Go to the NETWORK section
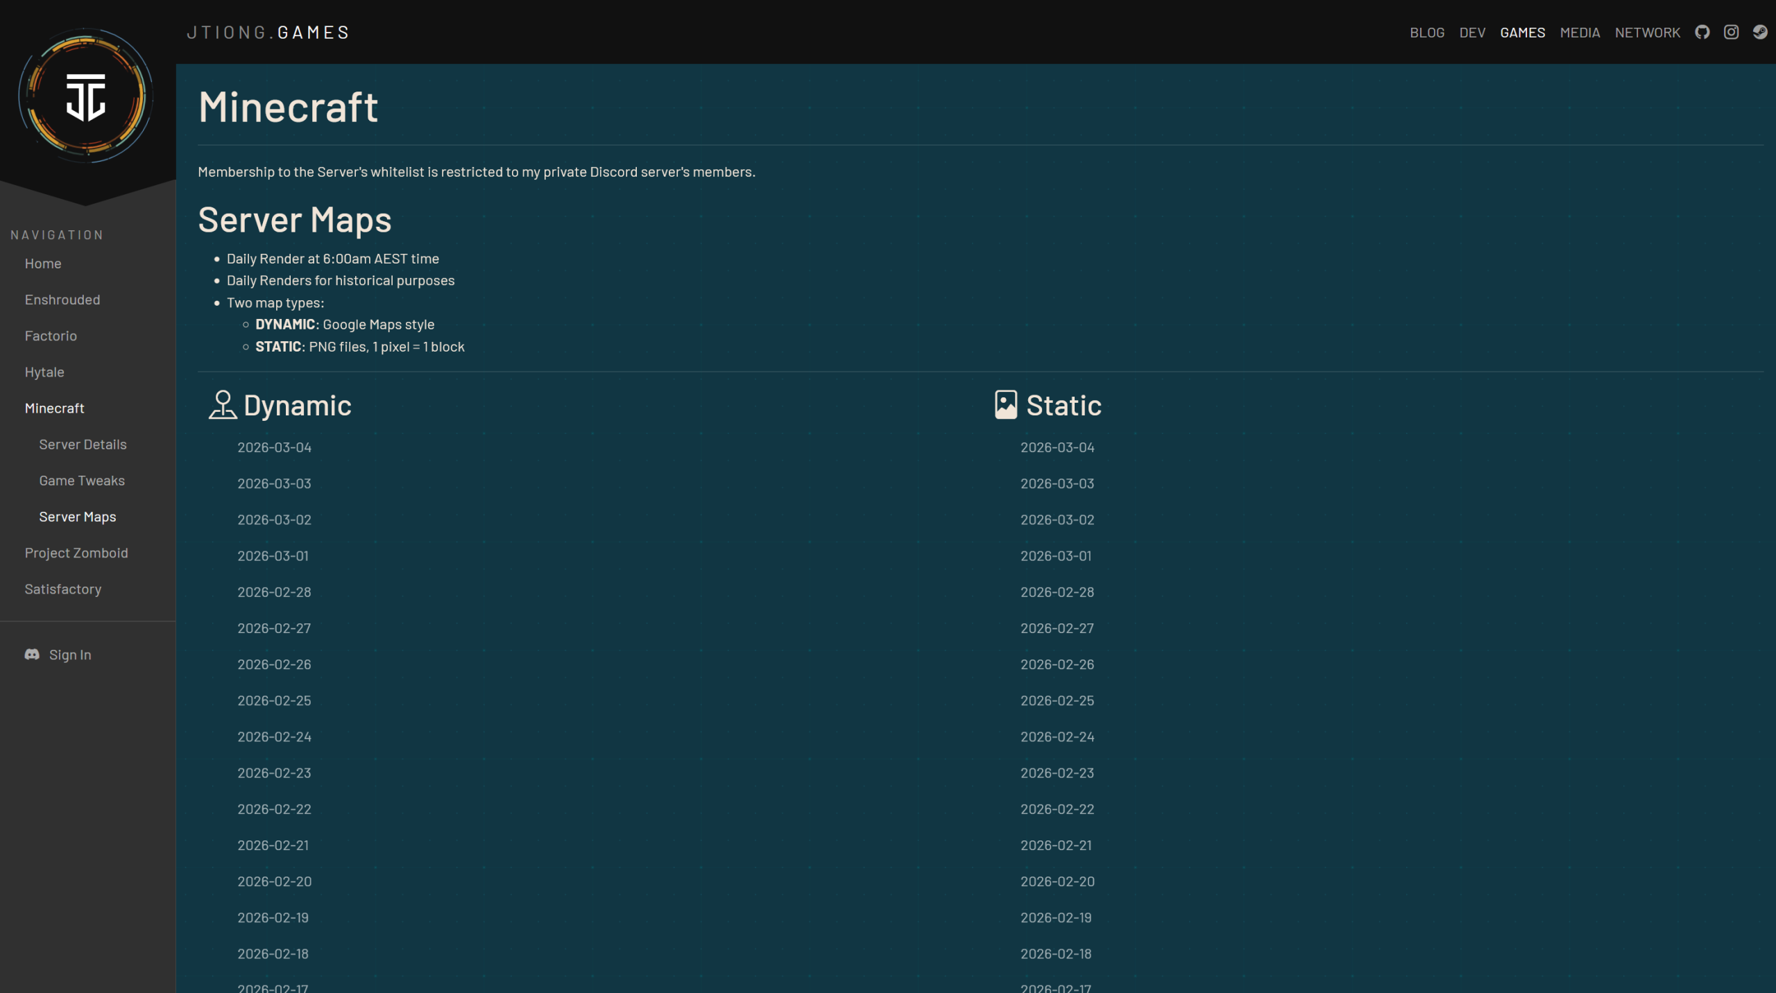The height and width of the screenshot is (993, 1776). pyautogui.click(x=1647, y=33)
